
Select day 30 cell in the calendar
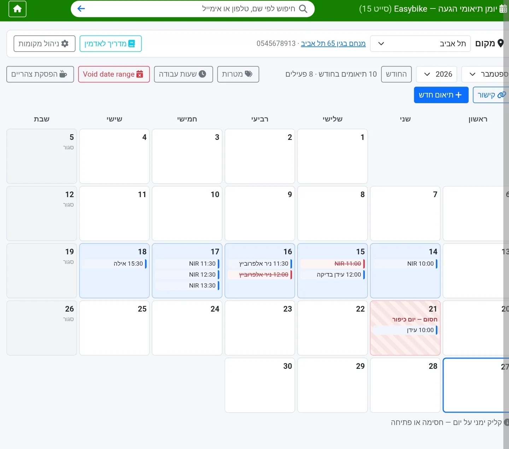[260, 385]
